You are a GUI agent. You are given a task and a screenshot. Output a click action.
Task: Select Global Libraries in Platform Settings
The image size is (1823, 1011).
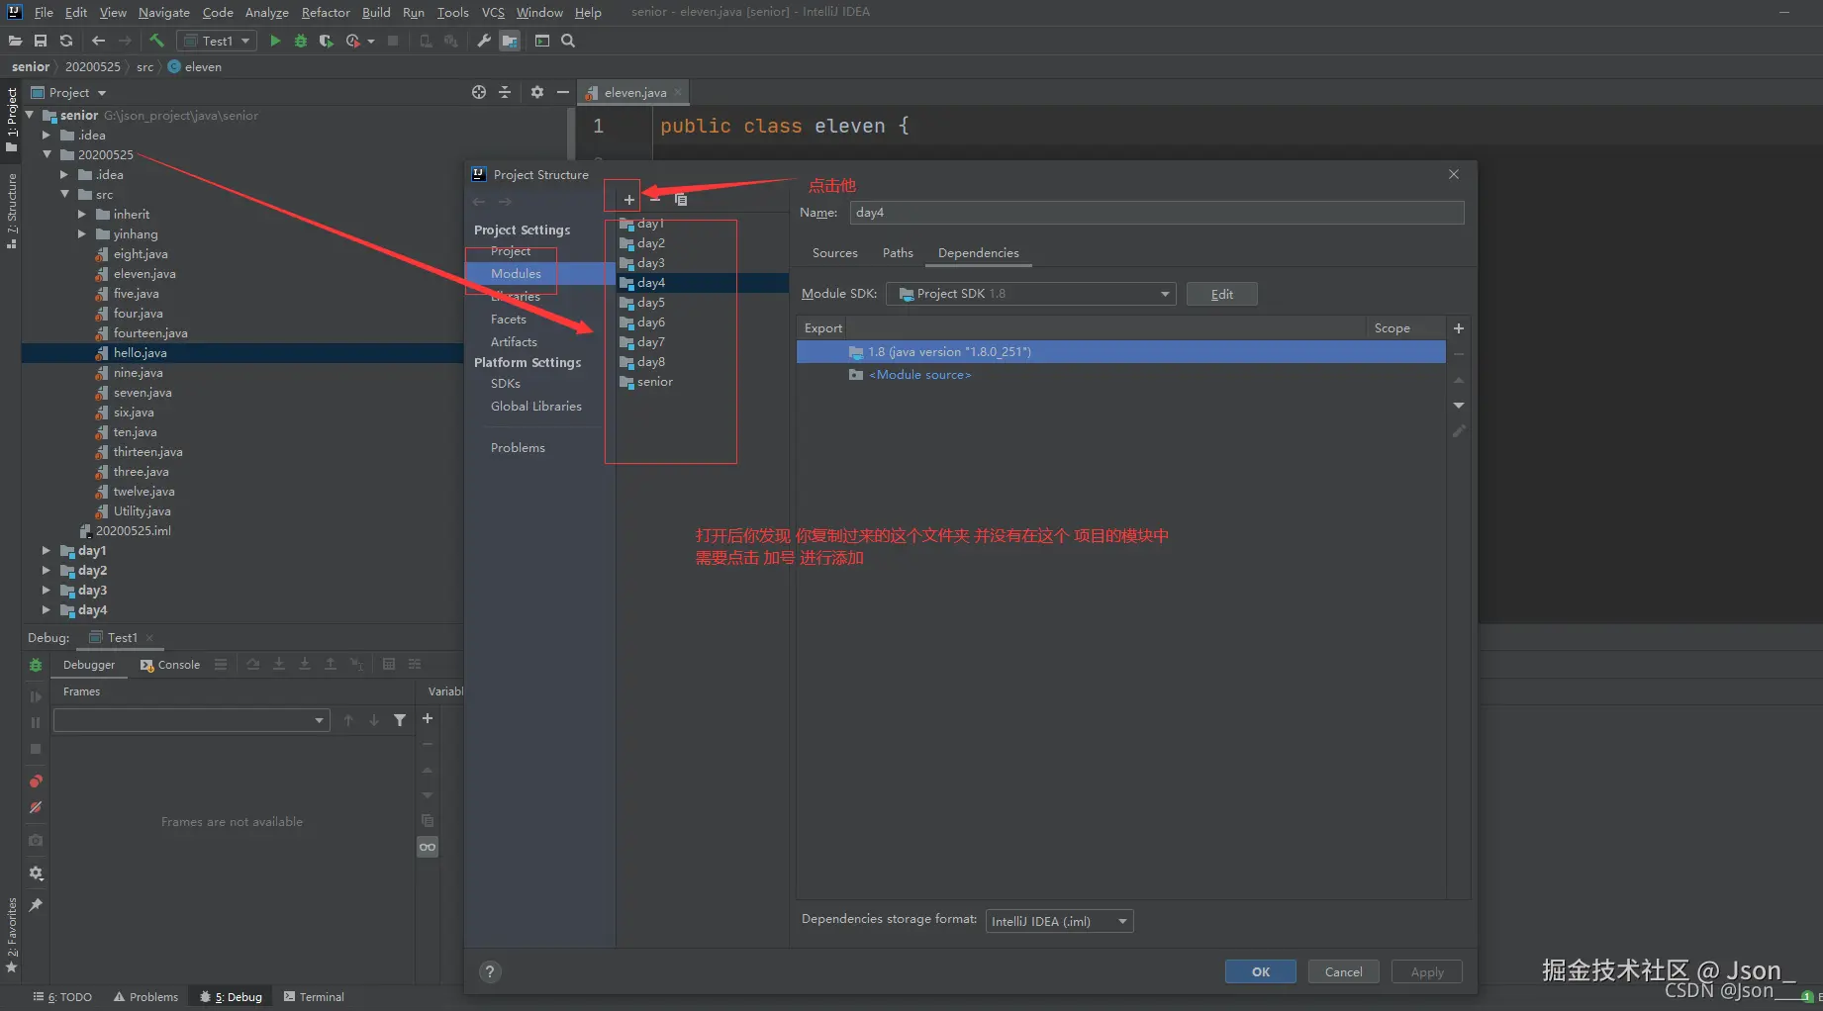click(x=536, y=407)
